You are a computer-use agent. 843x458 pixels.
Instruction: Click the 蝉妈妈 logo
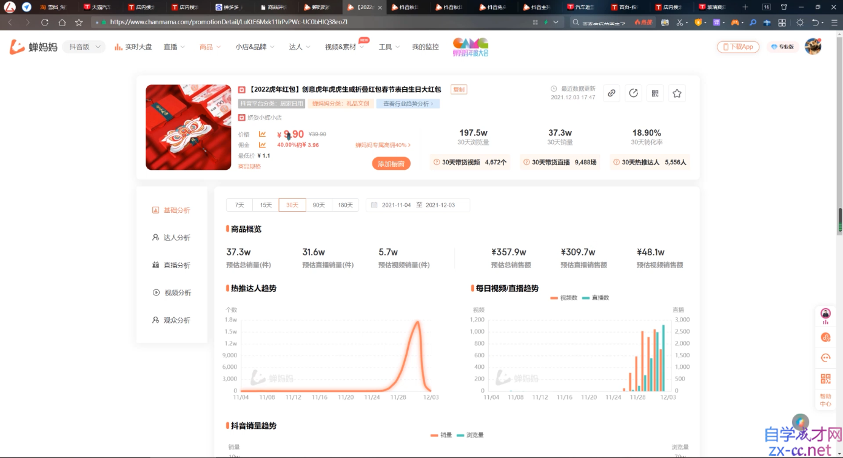pyautogui.click(x=33, y=47)
